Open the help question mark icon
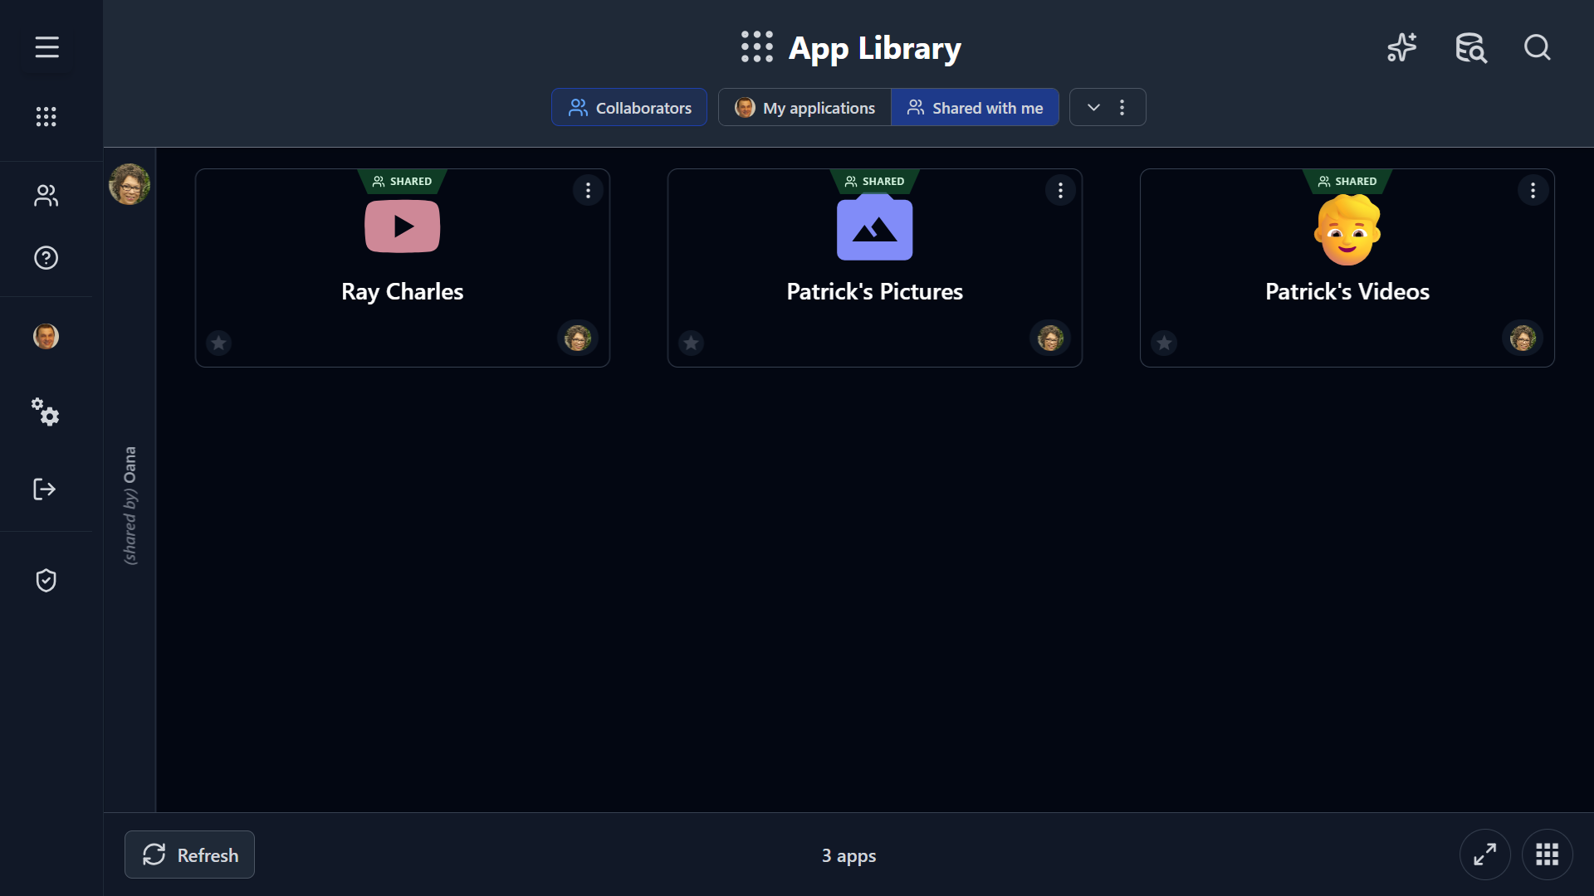 click(46, 258)
